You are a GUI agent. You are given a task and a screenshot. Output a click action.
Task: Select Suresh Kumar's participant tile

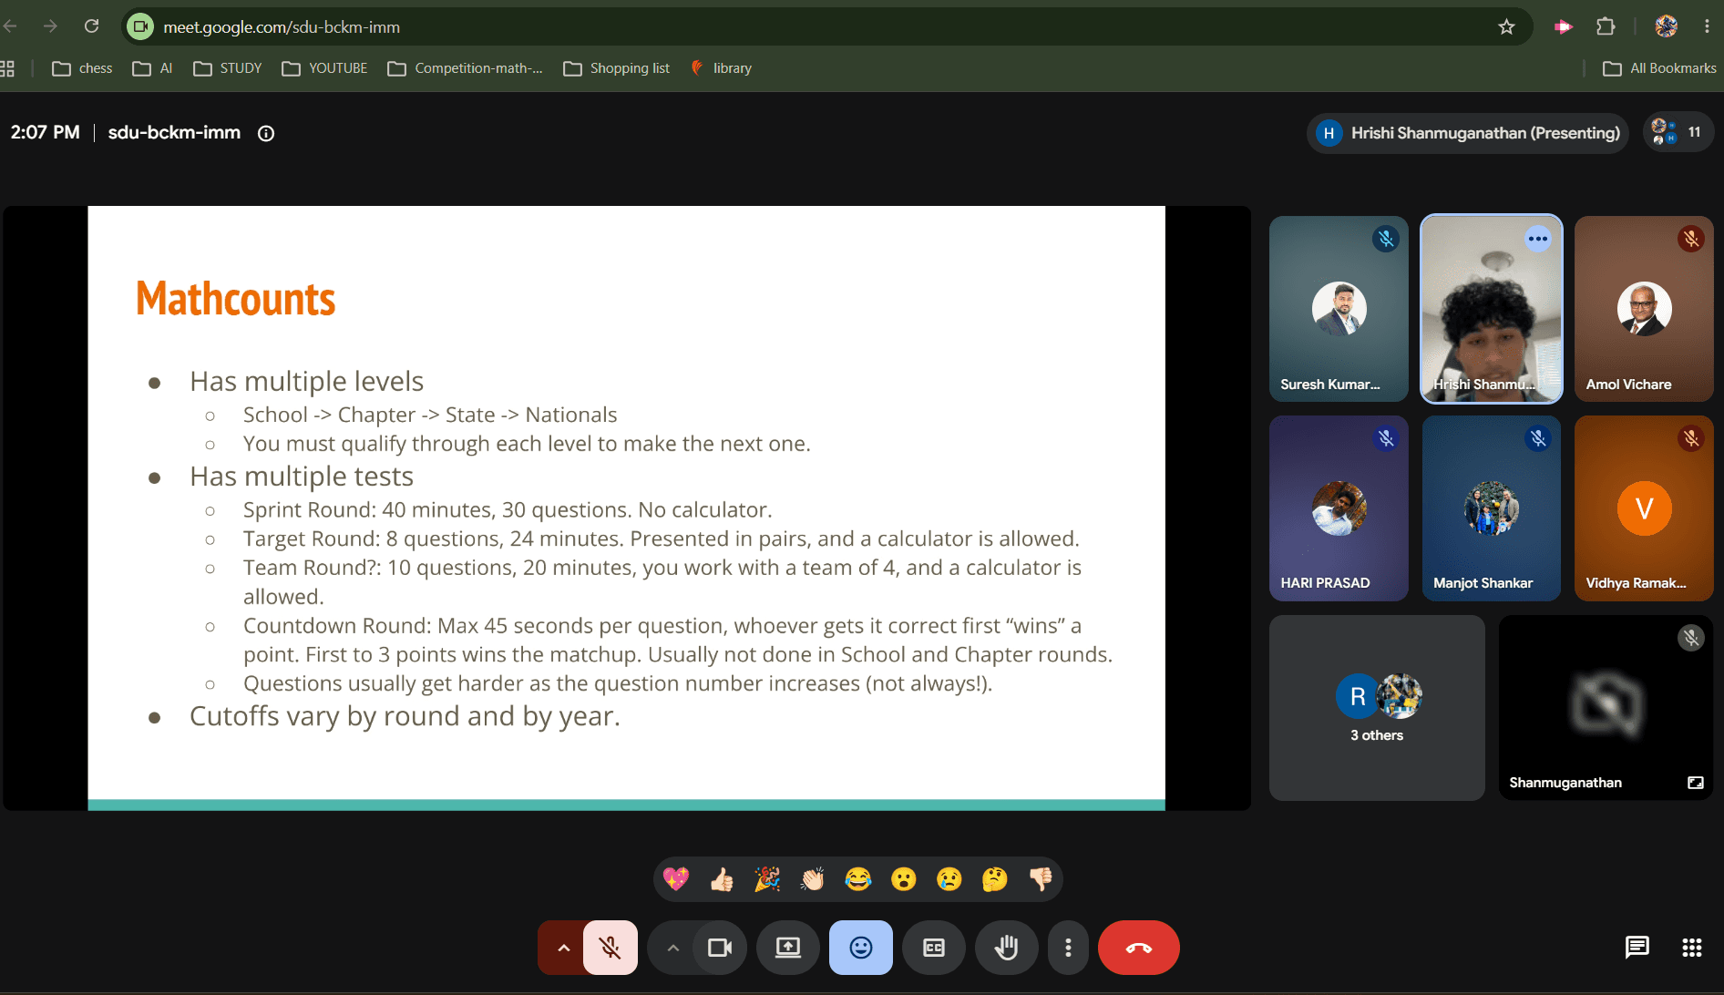click(1339, 309)
